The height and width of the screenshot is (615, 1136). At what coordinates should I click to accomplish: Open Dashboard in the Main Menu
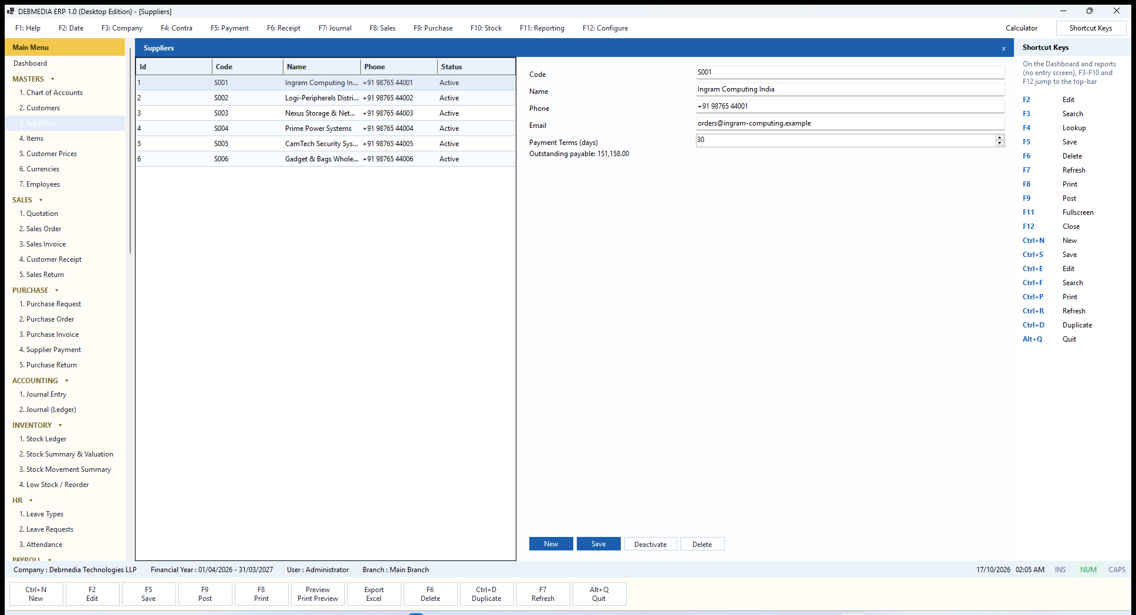point(31,63)
